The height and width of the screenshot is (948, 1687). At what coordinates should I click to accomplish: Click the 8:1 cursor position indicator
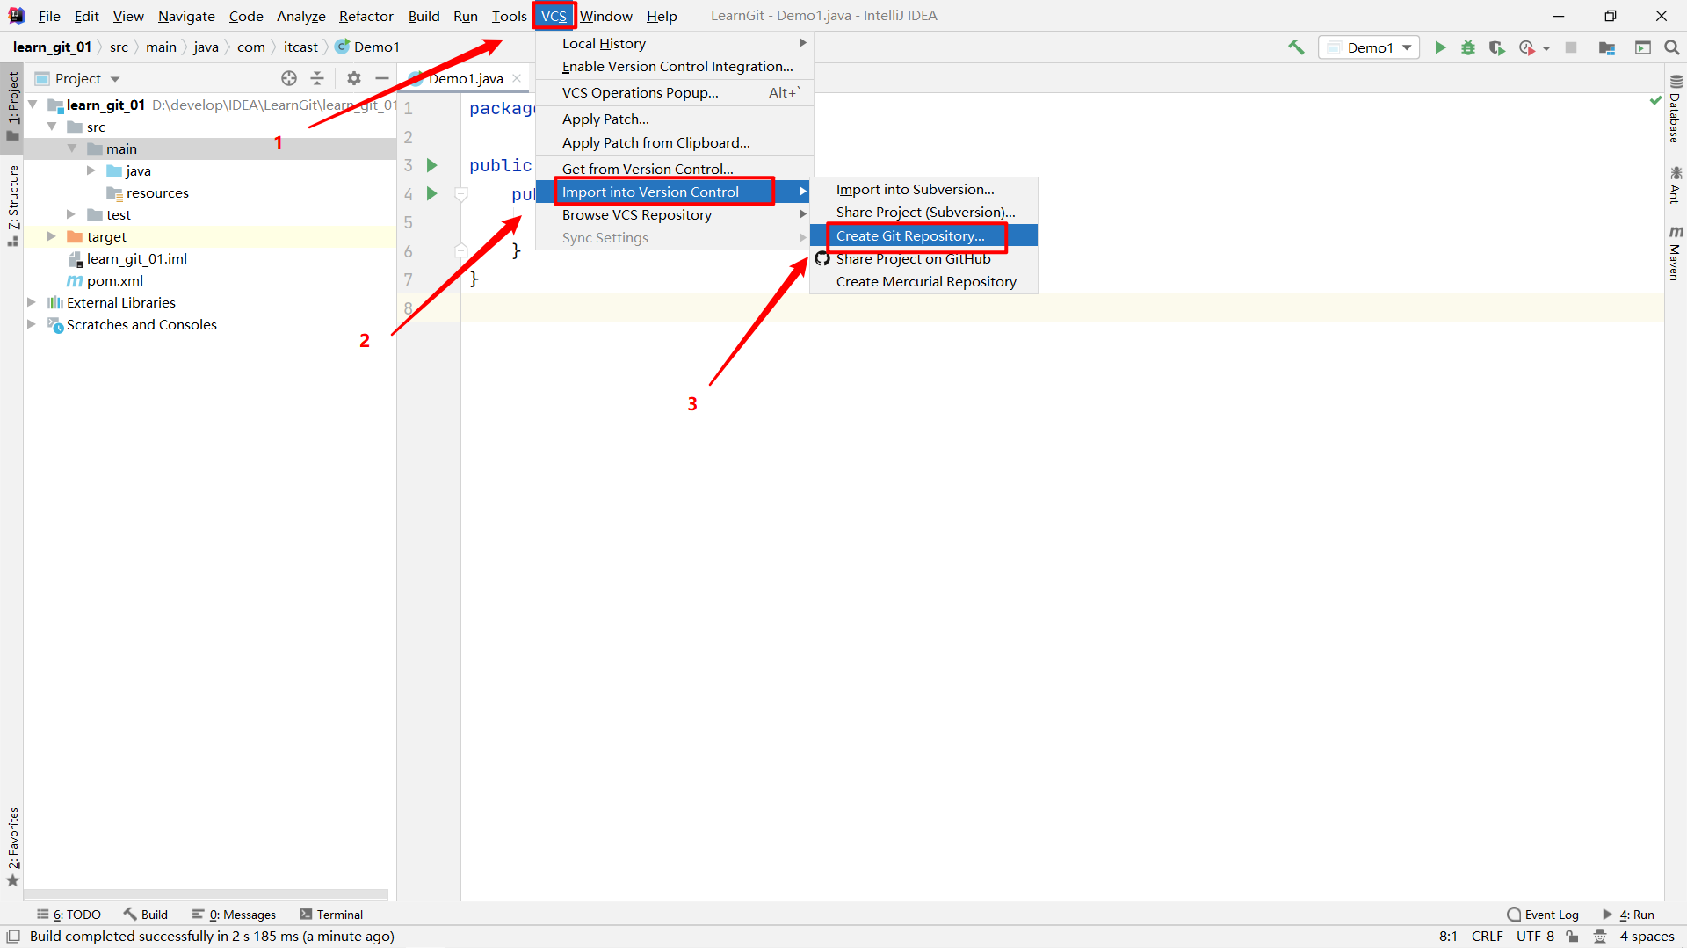pyautogui.click(x=1448, y=937)
